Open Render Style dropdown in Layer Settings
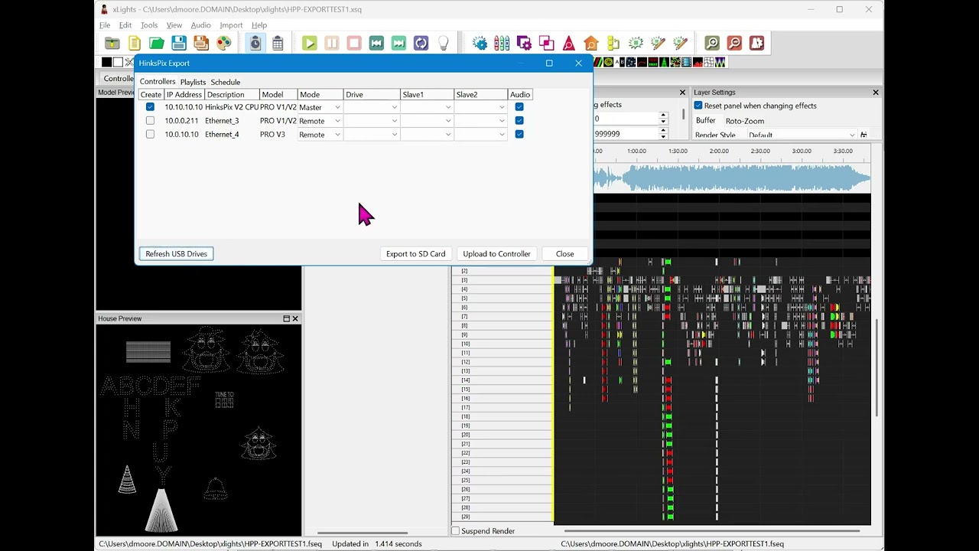 click(x=802, y=135)
